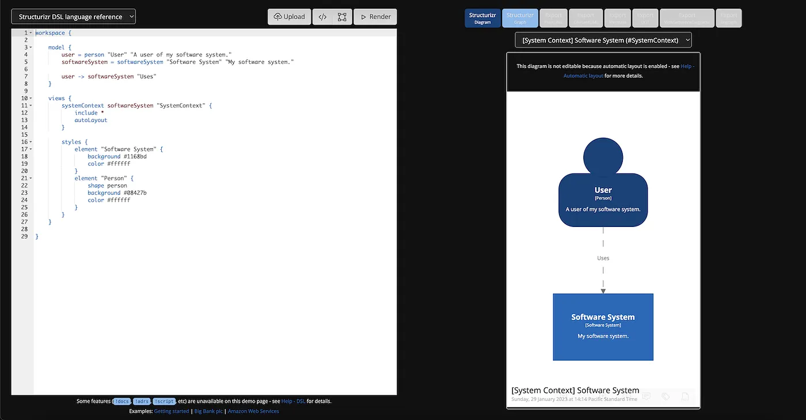The width and height of the screenshot is (806, 420).
Task: Select the Export C4-PlantUML tab
Action: [586, 18]
